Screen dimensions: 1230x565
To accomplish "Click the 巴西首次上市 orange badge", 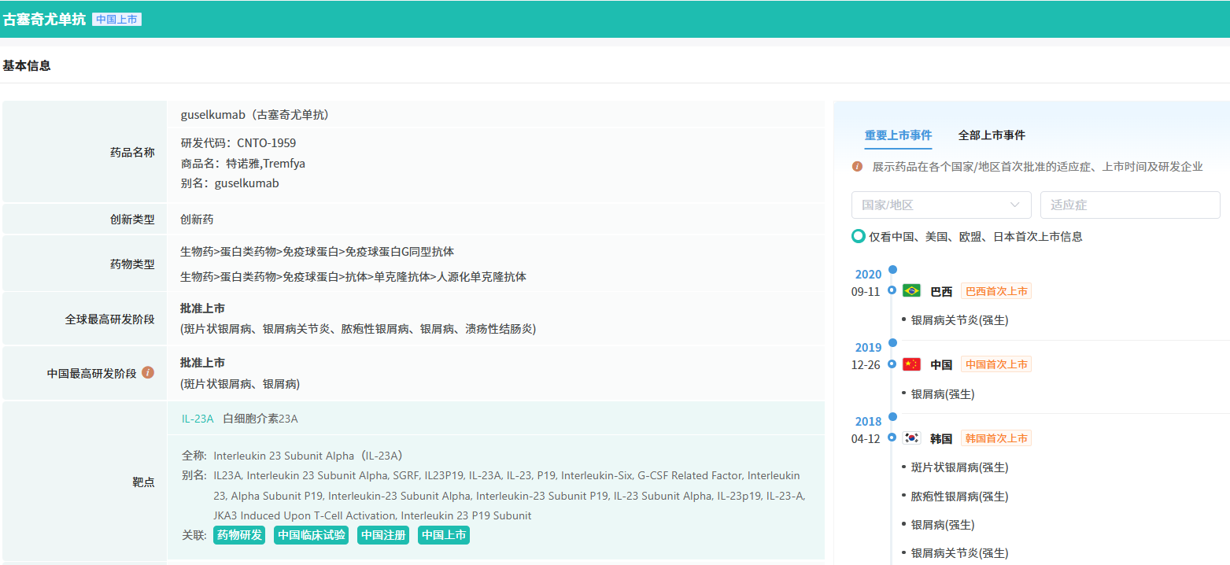I will point(995,291).
